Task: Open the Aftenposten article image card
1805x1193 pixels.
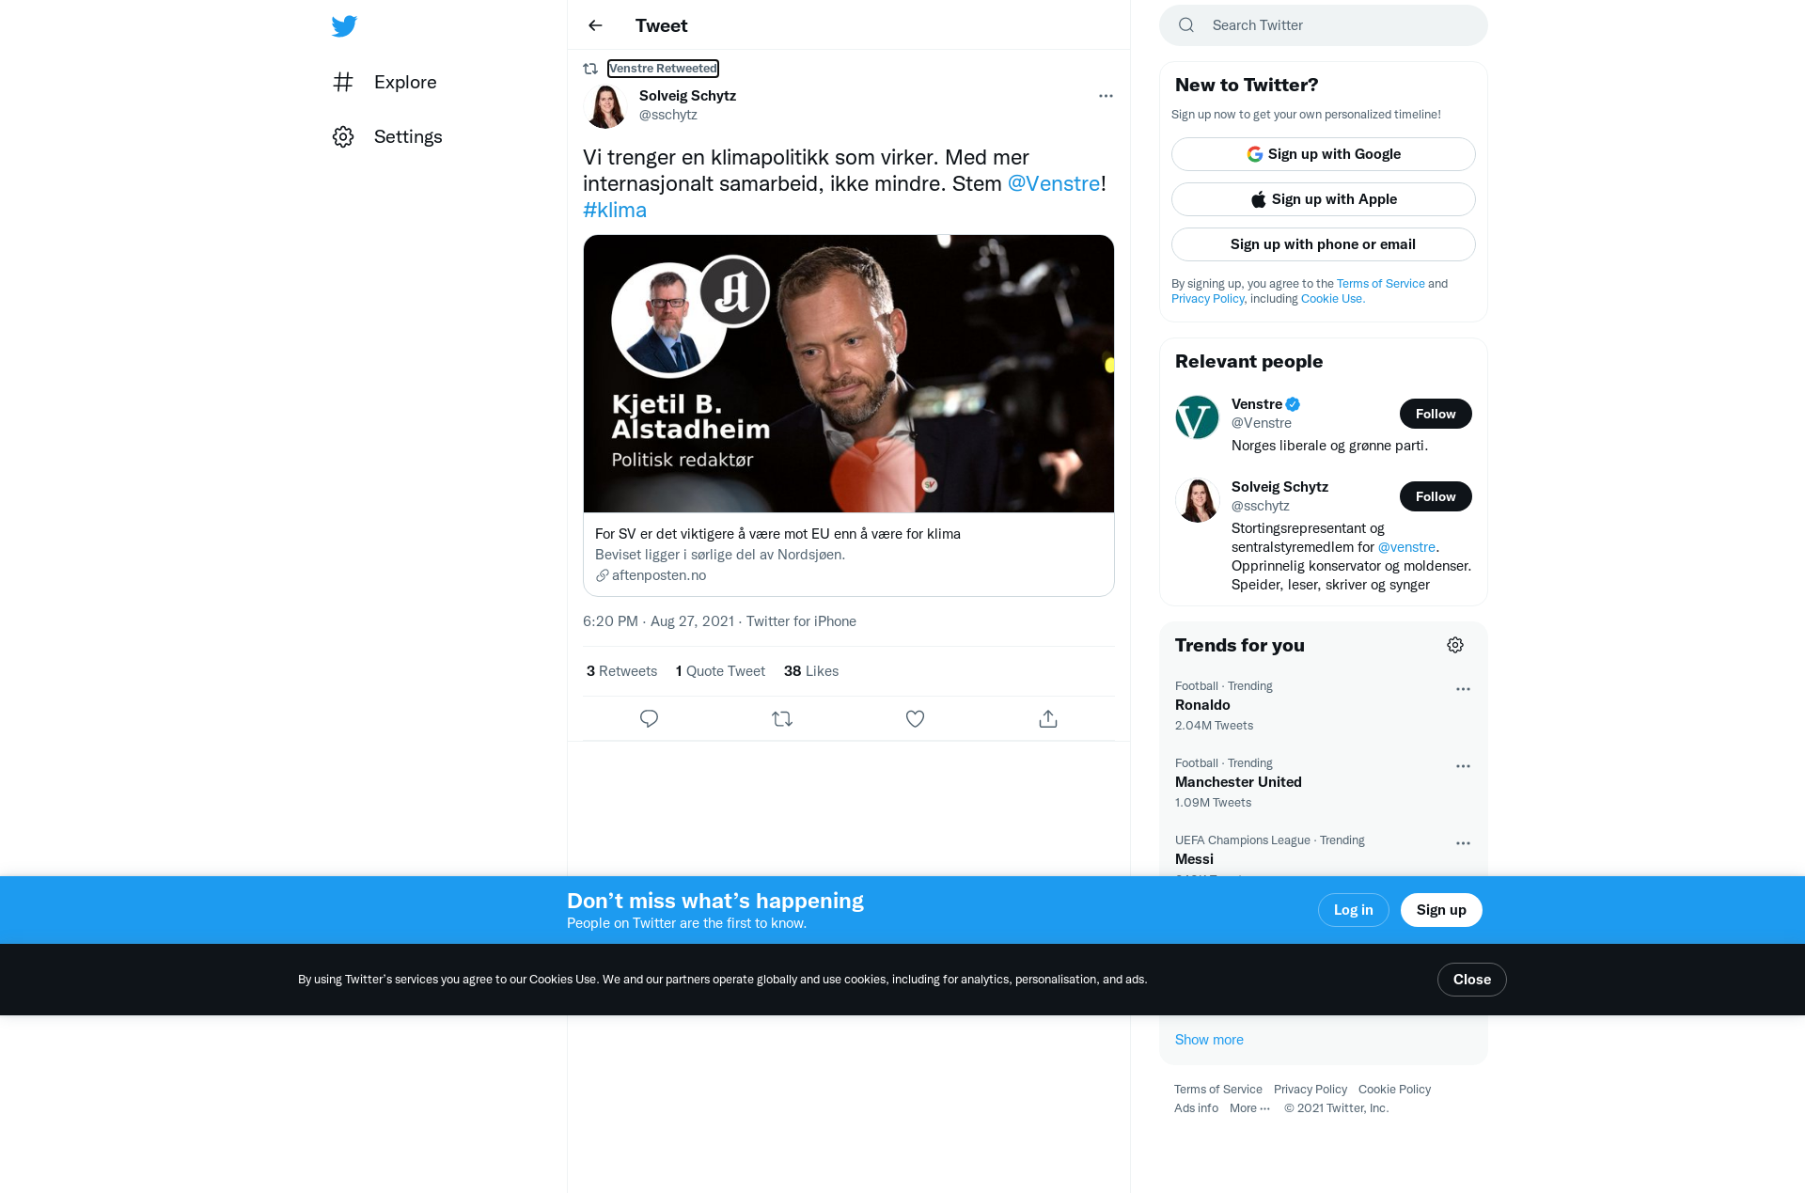Action: click(849, 374)
